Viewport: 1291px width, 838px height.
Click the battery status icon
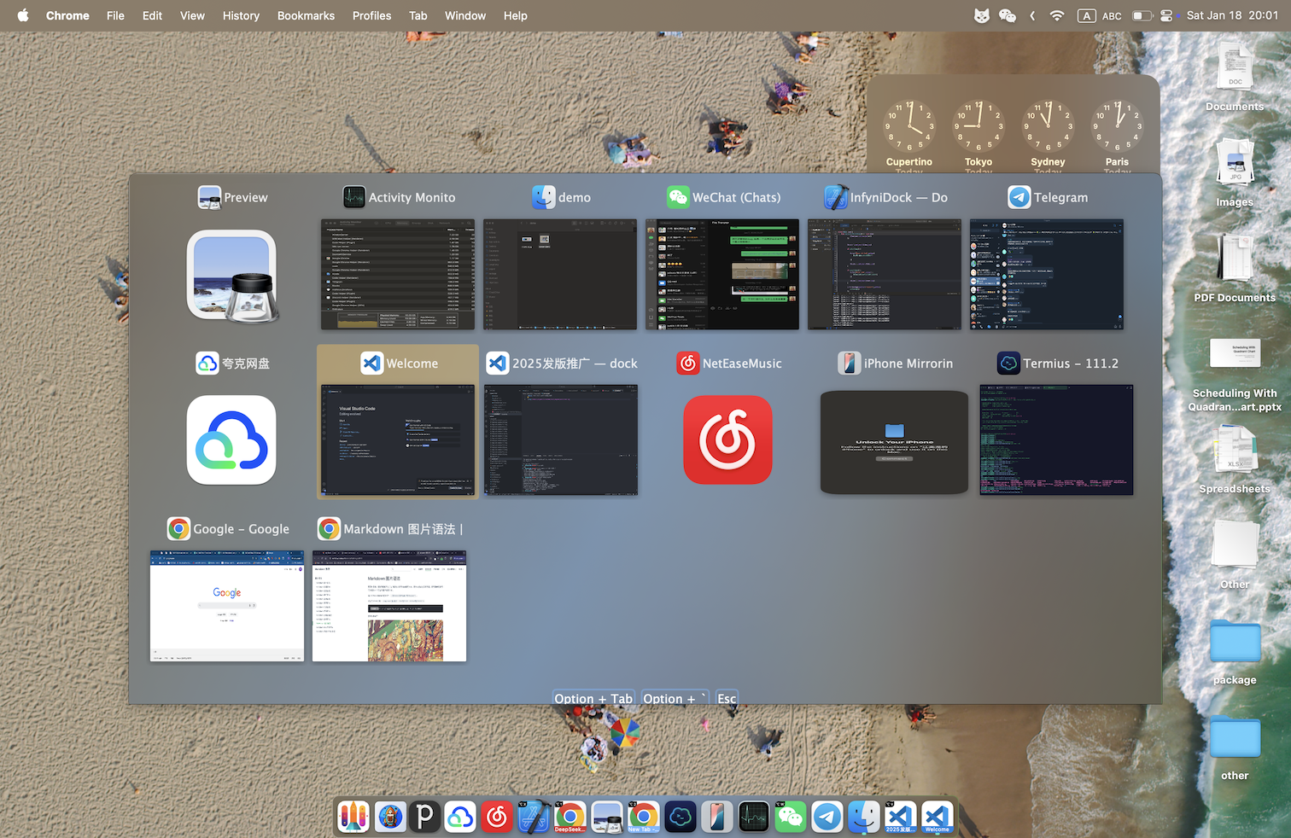tap(1142, 15)
